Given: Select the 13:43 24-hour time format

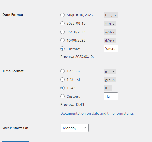Looking at the screenshot, I should point(62,88).
